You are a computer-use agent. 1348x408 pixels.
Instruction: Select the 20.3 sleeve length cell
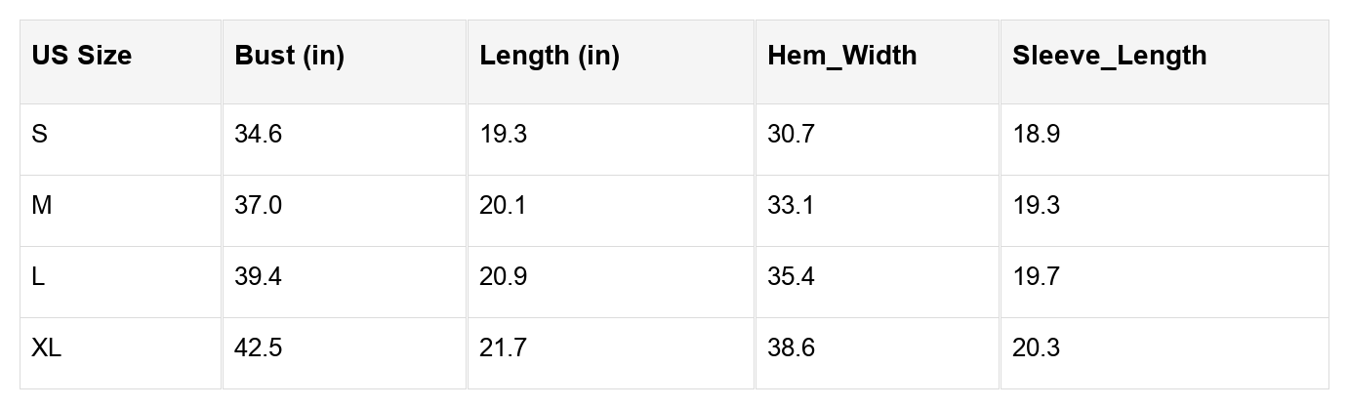pos(1036,348)
